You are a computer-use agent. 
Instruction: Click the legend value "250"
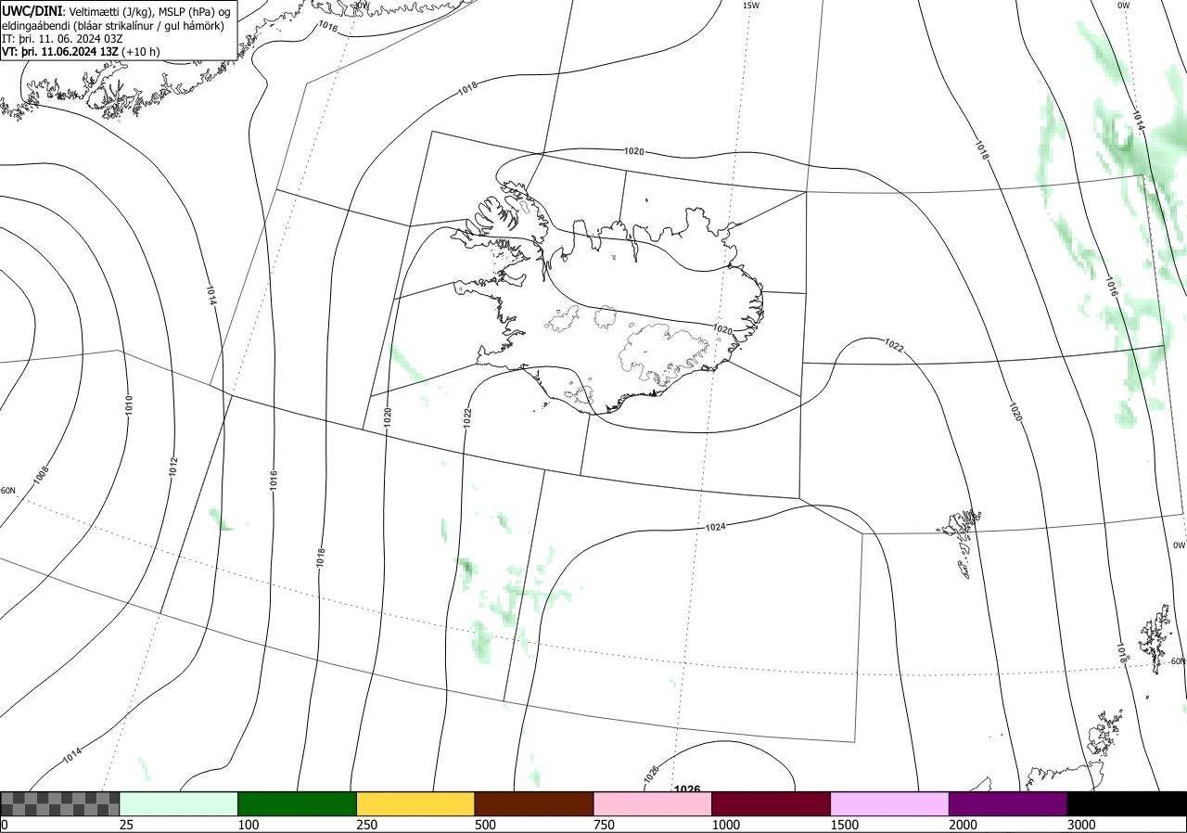tap(367, 825)
